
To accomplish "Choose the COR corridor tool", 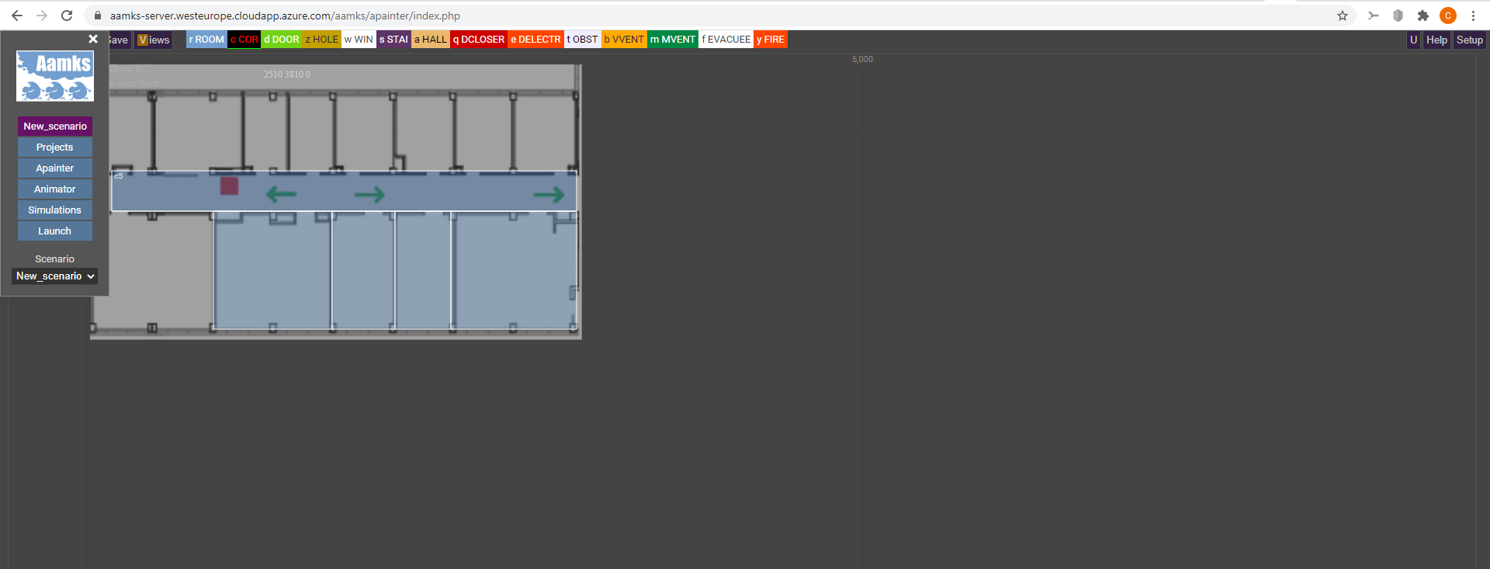I will 244,40.
